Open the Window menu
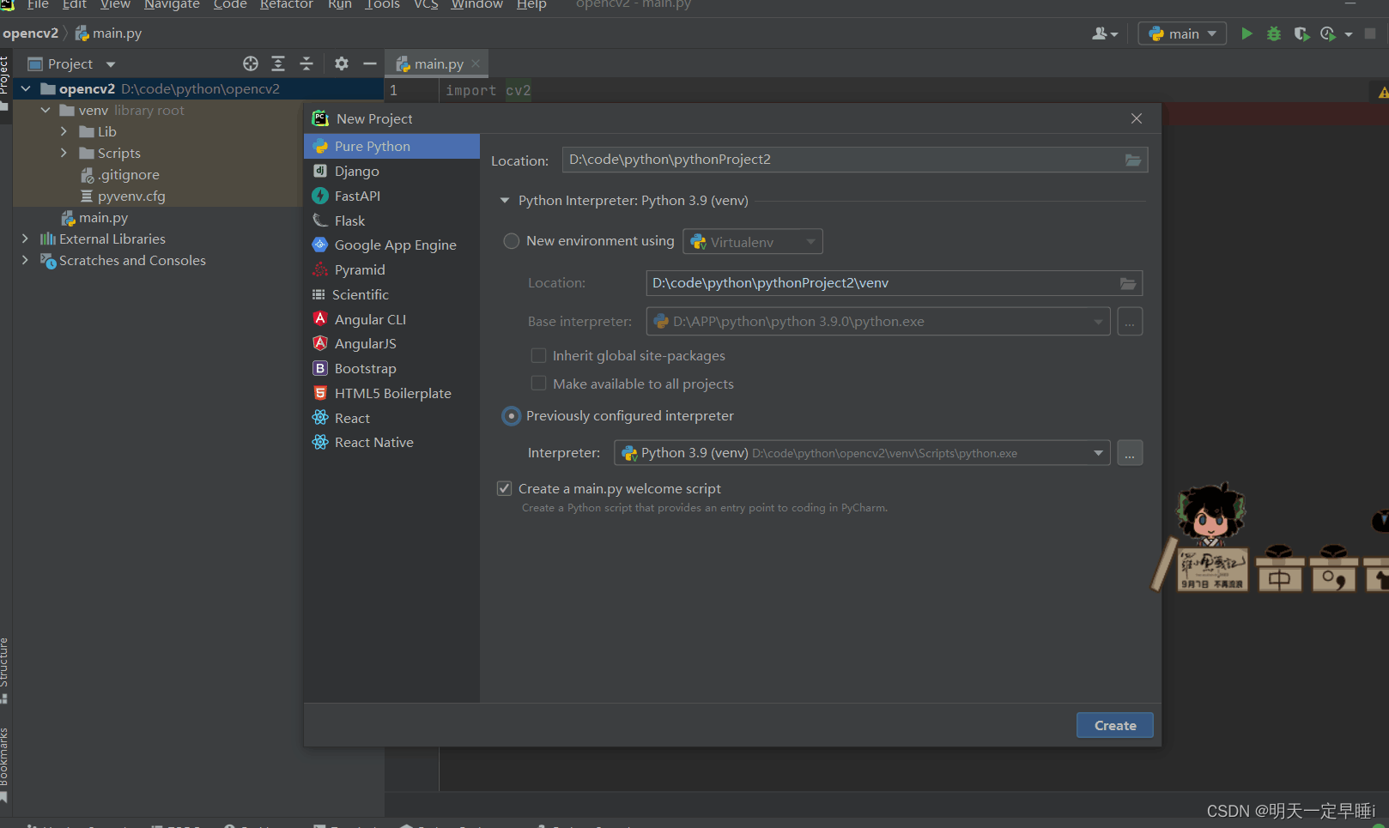 pos(476,4)
